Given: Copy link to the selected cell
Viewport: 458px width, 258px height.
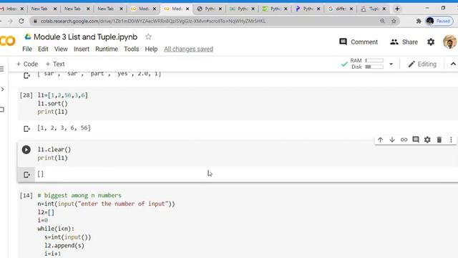Looking at the screenshot, I should coord(404,140).
